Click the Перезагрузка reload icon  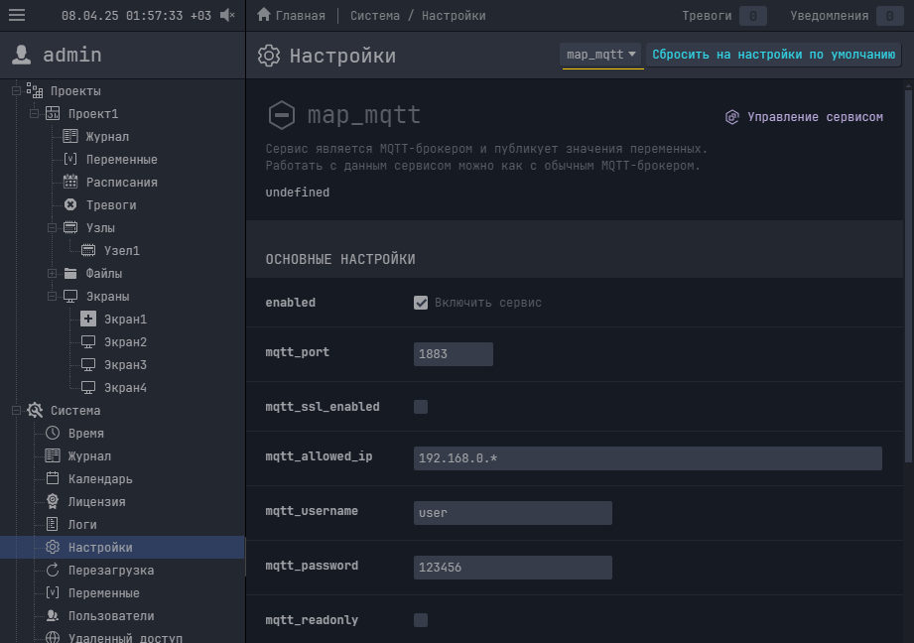coord(53,571)
